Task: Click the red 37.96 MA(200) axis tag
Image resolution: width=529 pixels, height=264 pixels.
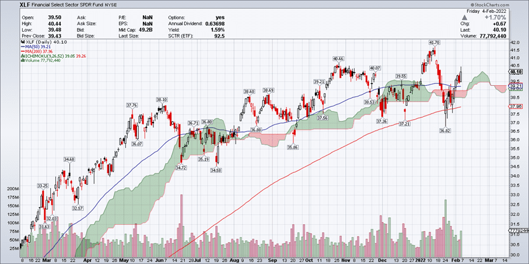Action: pos(516,107)
